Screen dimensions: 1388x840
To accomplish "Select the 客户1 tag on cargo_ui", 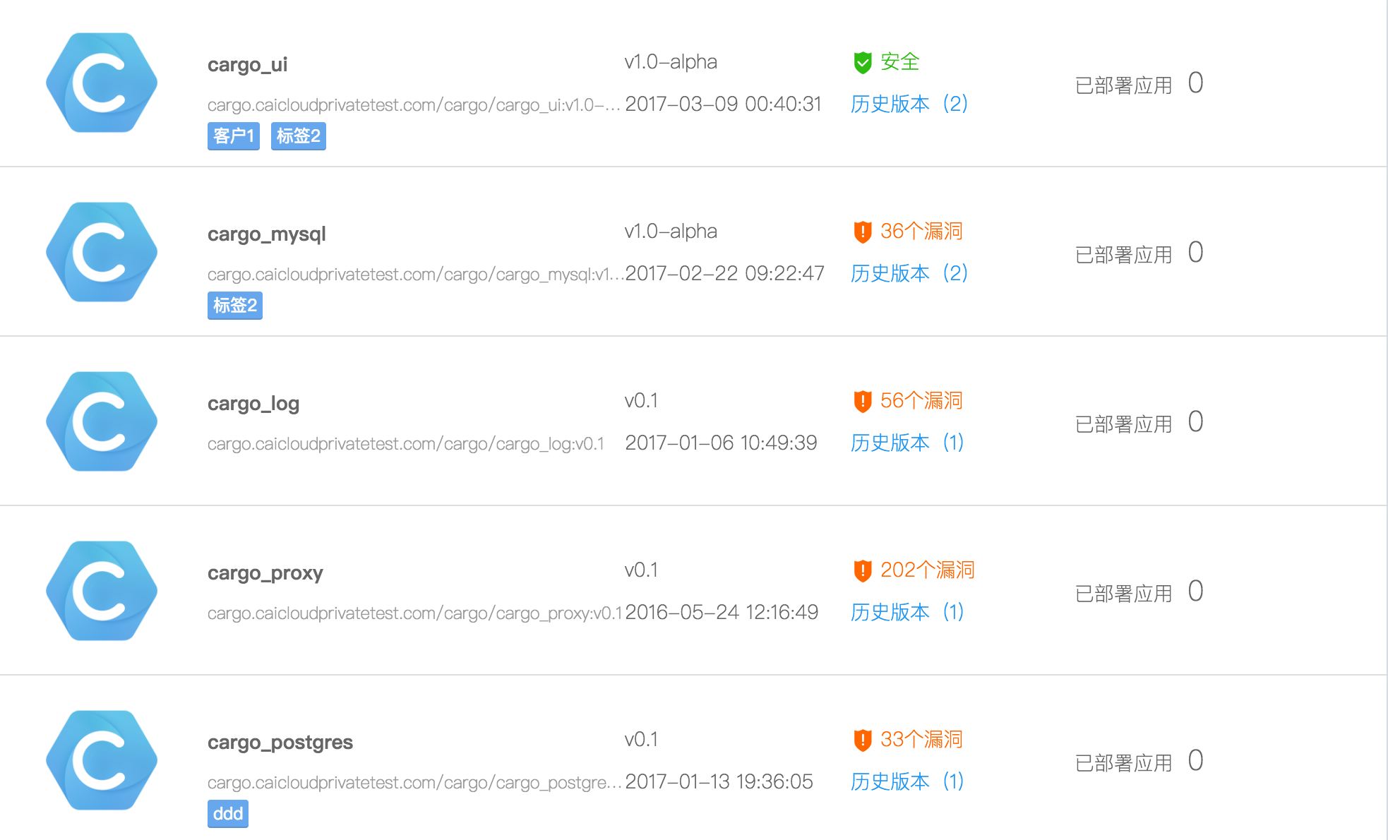I will 234,136.
